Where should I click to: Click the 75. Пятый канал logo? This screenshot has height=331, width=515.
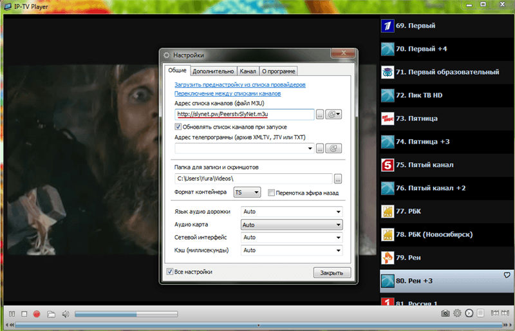coord(388,165)
